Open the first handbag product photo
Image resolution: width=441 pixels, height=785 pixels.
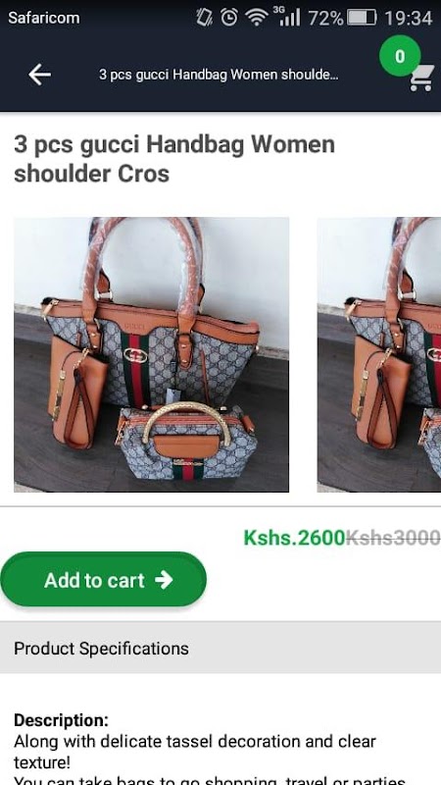pyautogui.click(x=151, y=354)
